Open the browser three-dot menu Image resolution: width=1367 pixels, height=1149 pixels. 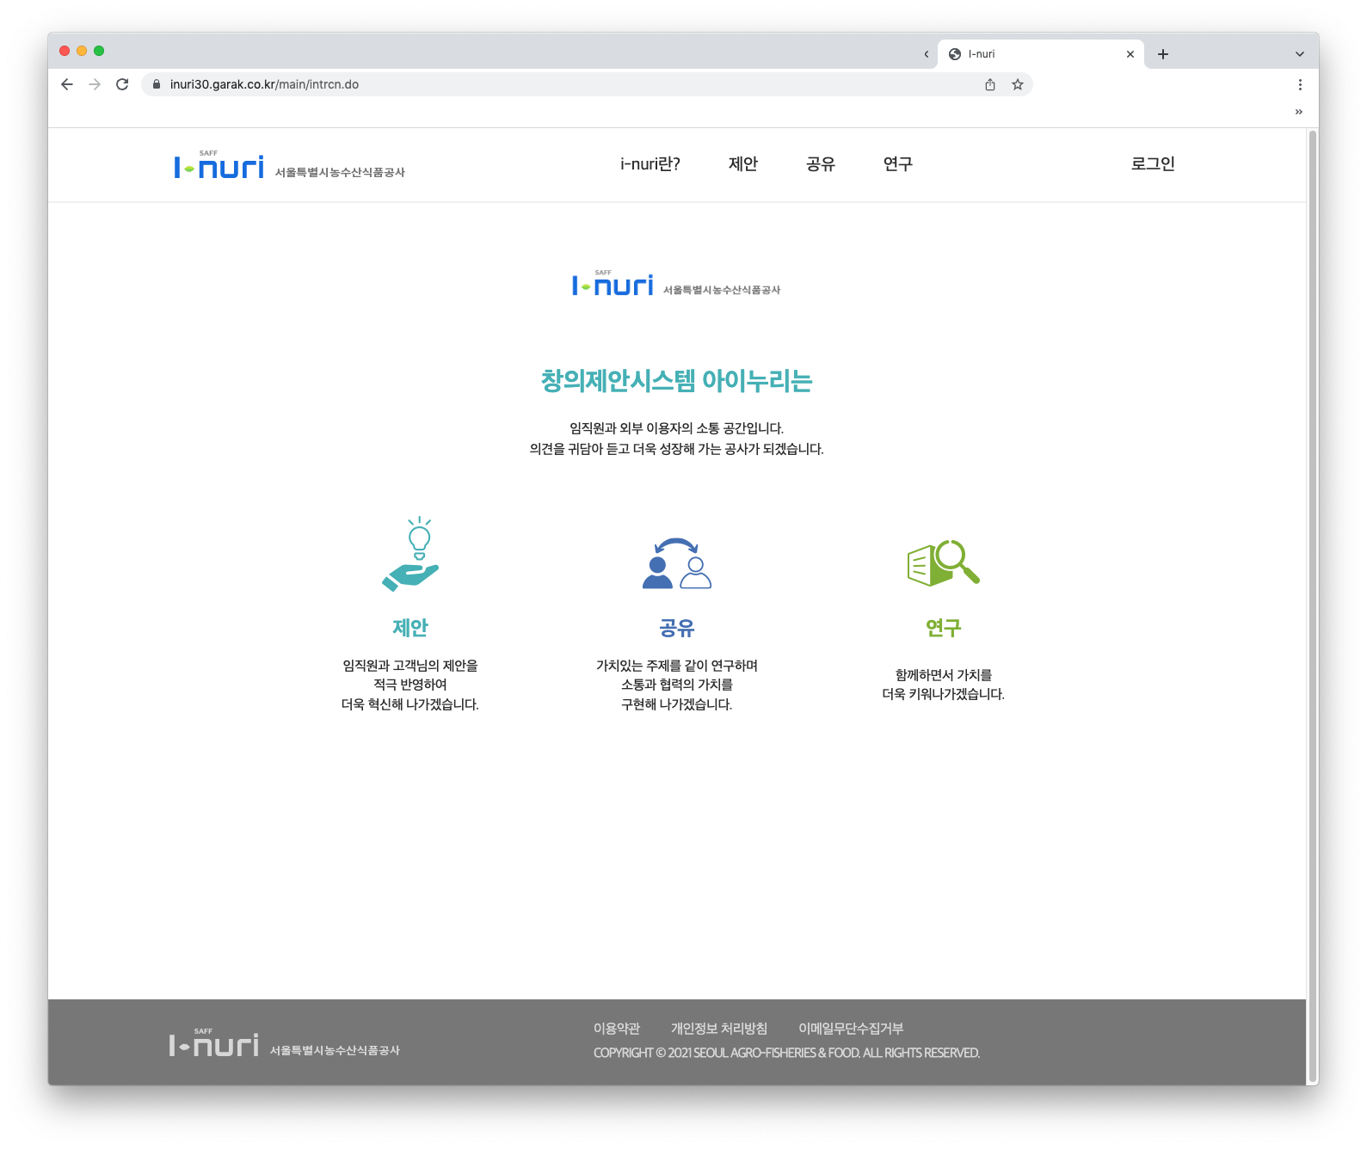[x=1300, y=84]
